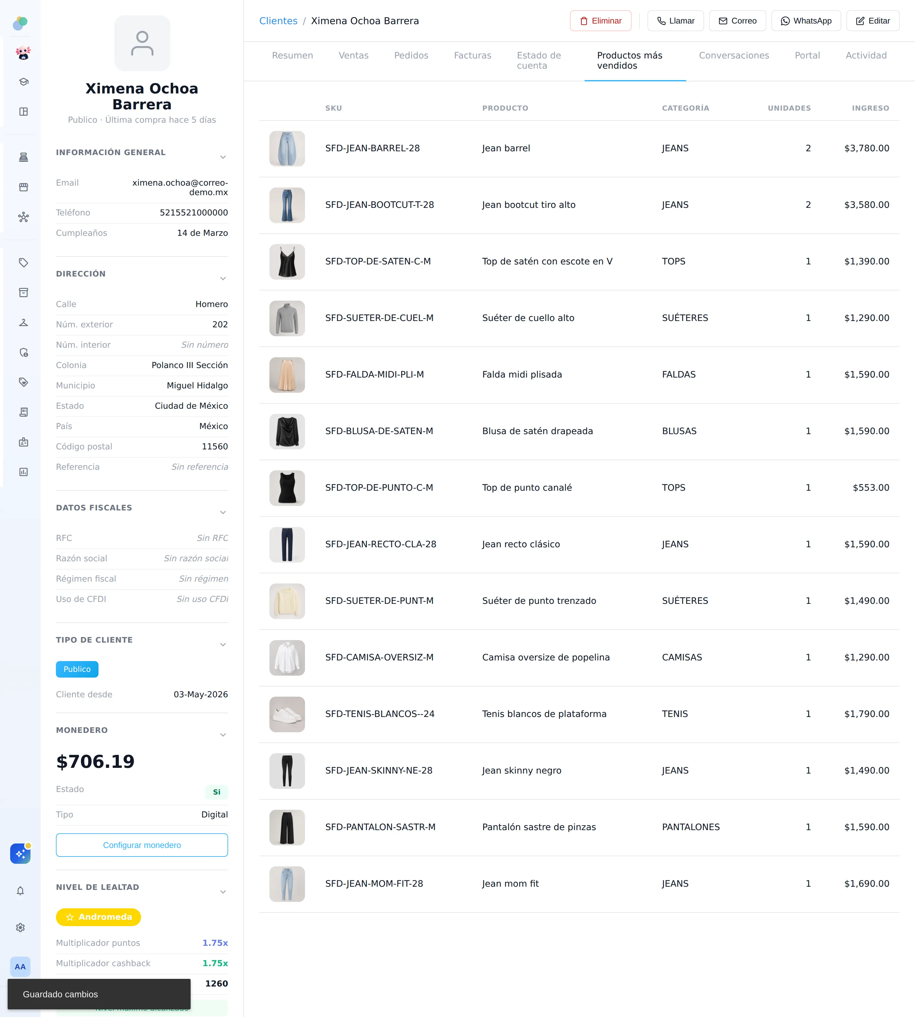Open the dashboard layout panel icon
Viewport: 915px width, 1017px height.
click(23, 112)
